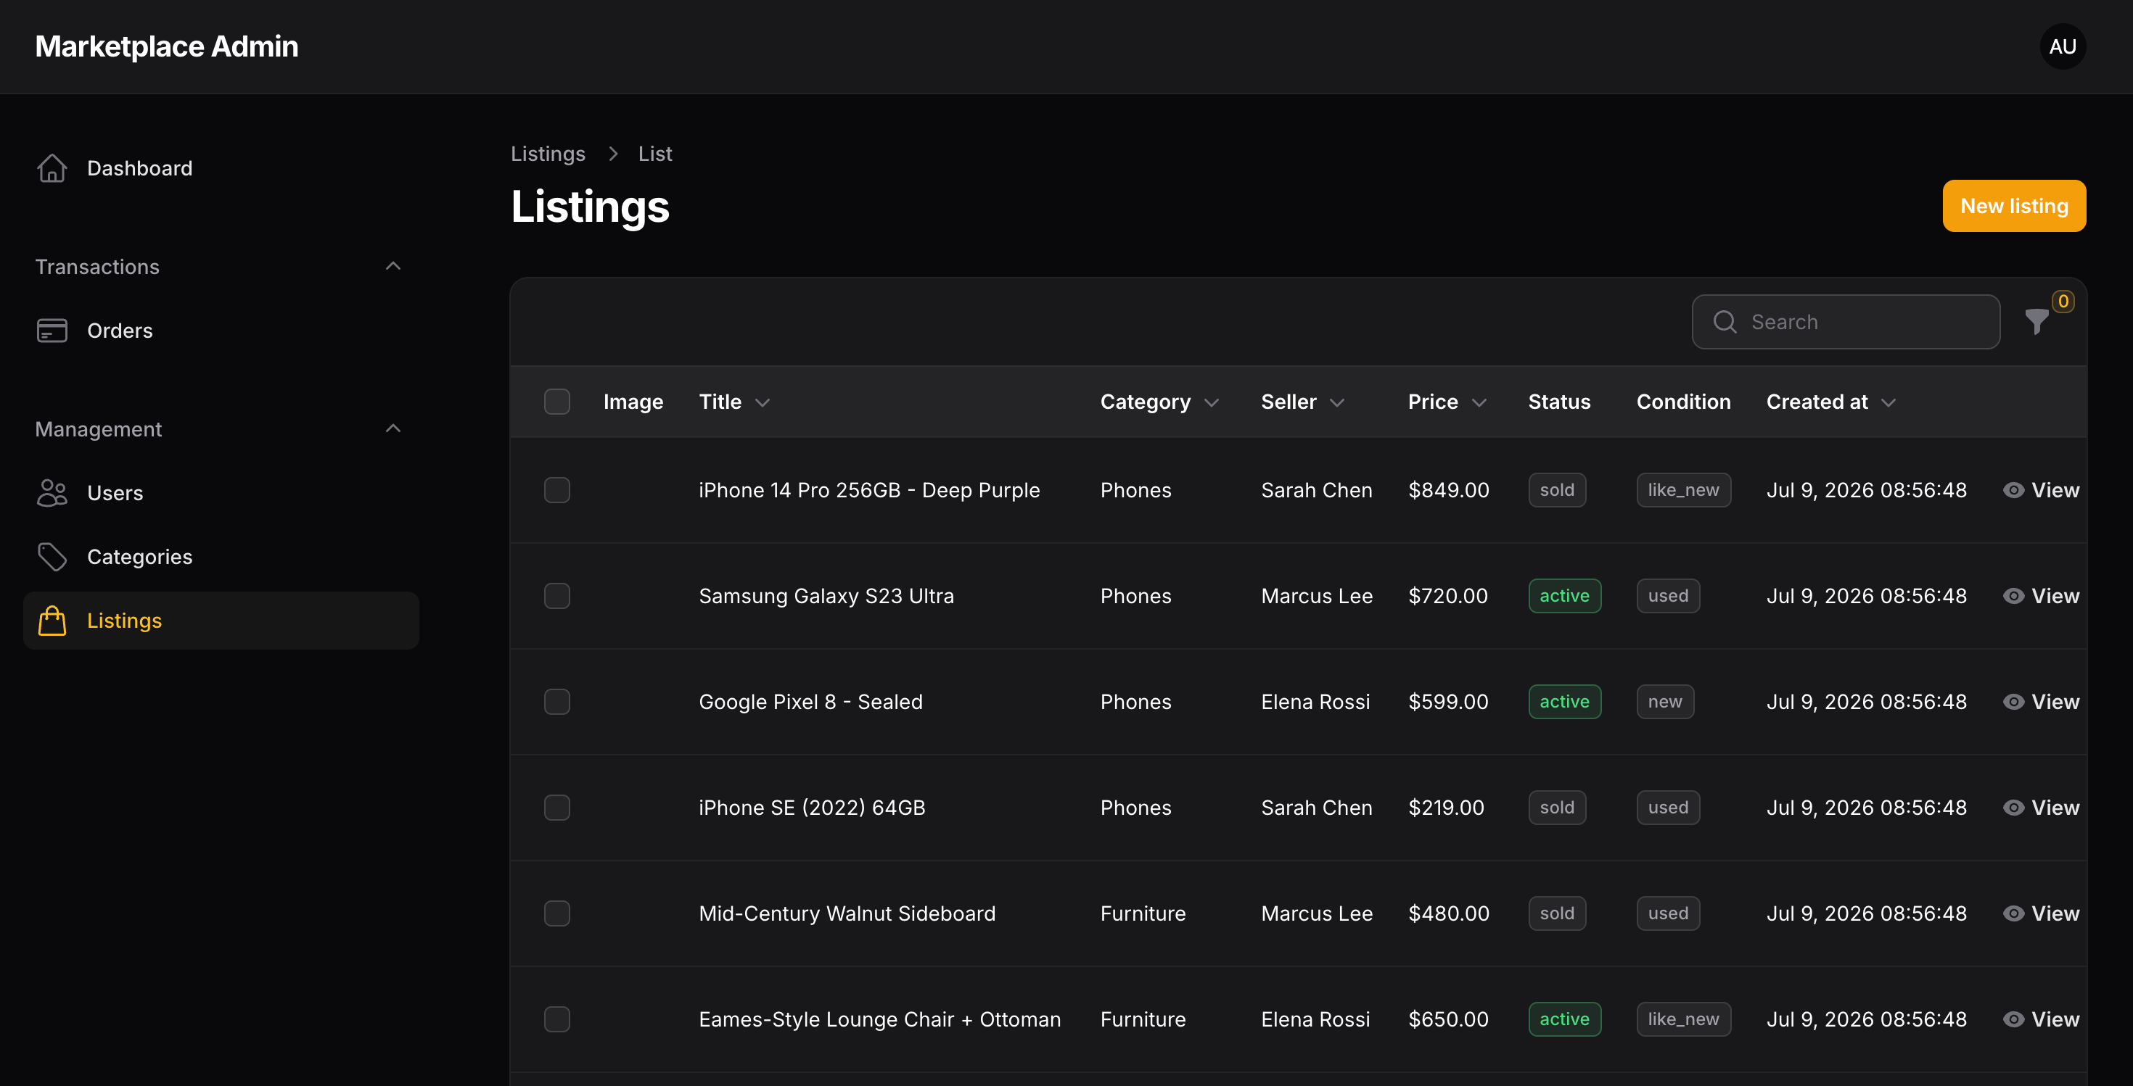
Task: Open the AU user avatar menu
Action: click(2062, 46)
